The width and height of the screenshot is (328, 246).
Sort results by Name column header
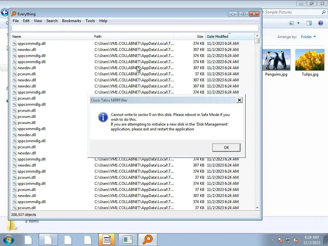point(52,37)
